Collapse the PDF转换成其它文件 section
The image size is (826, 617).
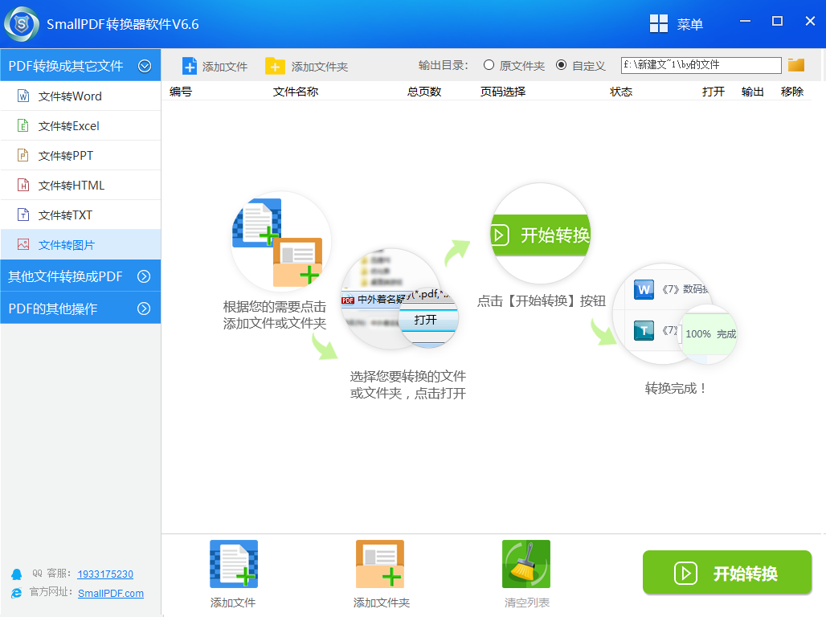pos(145,66)
